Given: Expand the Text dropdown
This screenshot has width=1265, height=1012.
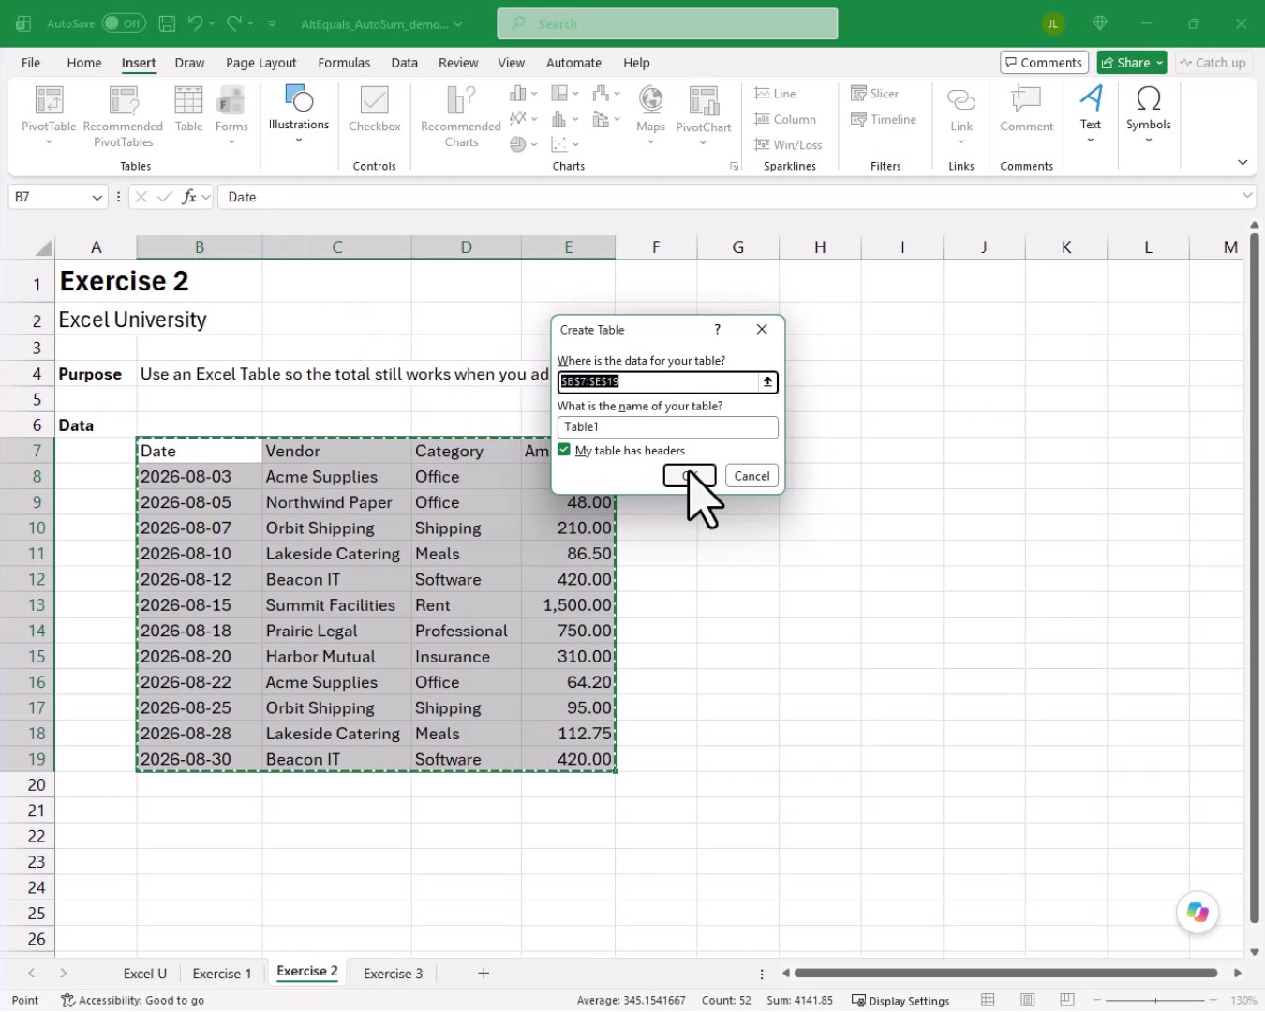Looking at the screenshot, I should (x=1091, y=141).
